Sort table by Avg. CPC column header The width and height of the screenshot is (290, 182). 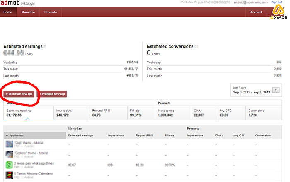[x=239, y=136]
